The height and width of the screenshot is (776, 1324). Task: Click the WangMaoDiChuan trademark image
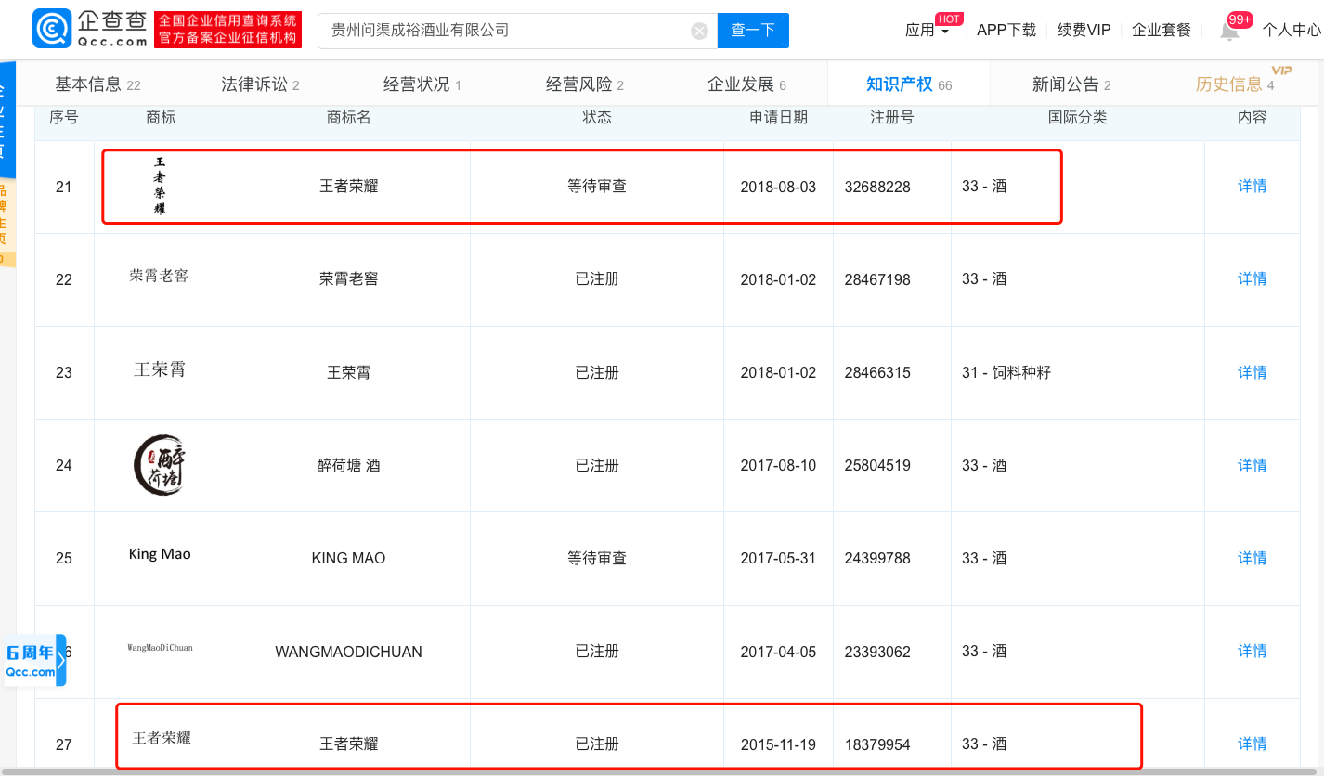click(x=160, y=647)
